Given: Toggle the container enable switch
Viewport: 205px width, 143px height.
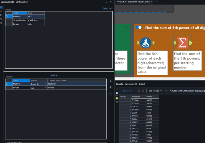Looking at the screenshot, I should [139, 27].
